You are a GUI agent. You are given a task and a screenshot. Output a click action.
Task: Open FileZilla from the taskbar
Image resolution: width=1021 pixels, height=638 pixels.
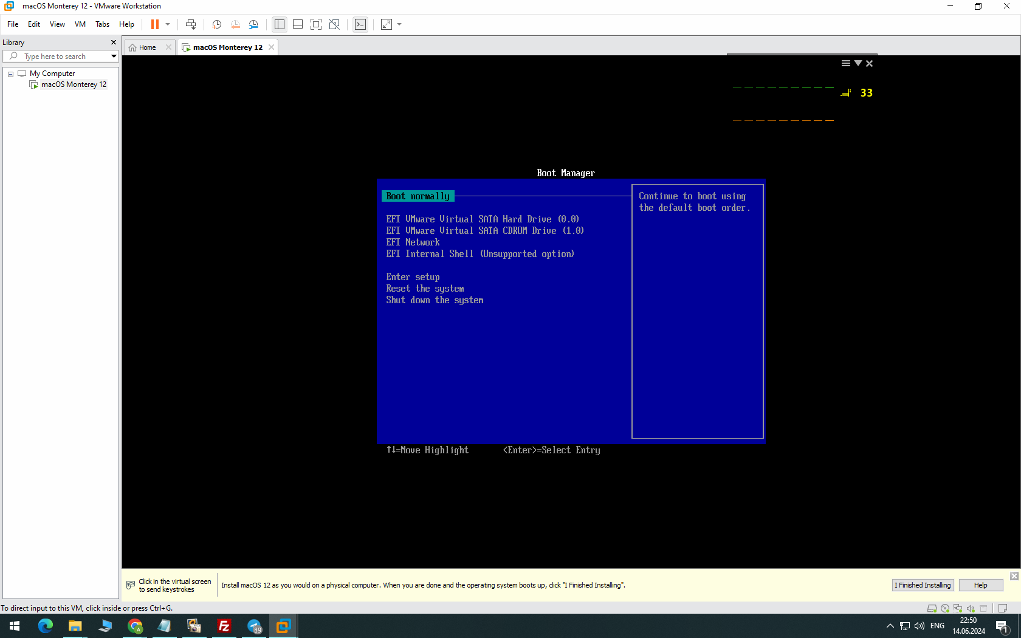coord(224,626)
